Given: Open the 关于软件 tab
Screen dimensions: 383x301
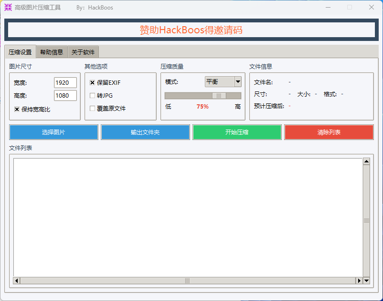Looking at the screenshot, I should click(x=83, y=52).
